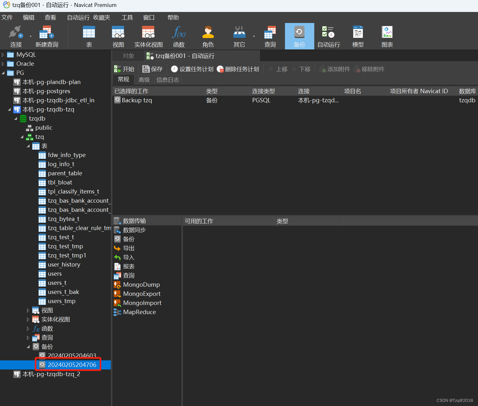Open the 编辑 (Edit) menu

click(29, 18)
